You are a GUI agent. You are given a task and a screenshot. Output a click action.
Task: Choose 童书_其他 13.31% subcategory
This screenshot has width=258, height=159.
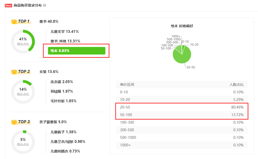65,41
